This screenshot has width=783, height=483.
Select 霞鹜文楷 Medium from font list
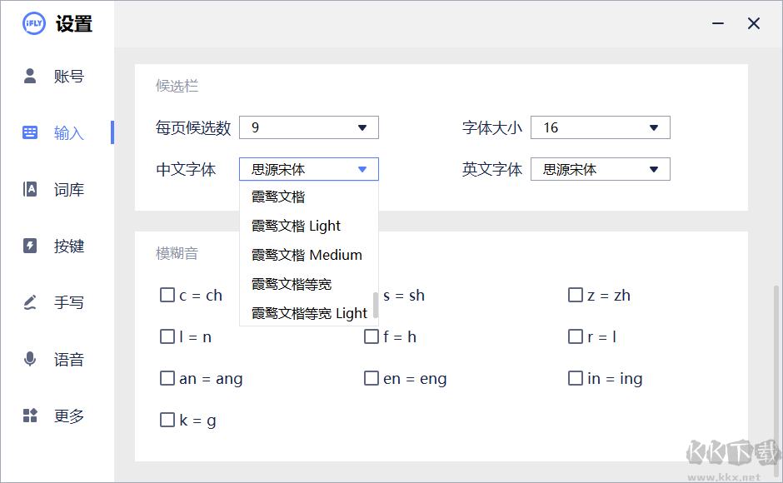306,255
